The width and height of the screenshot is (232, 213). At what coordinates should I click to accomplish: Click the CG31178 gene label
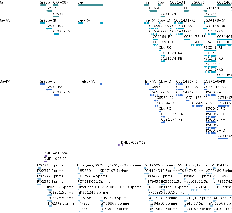tap(192, 8)
